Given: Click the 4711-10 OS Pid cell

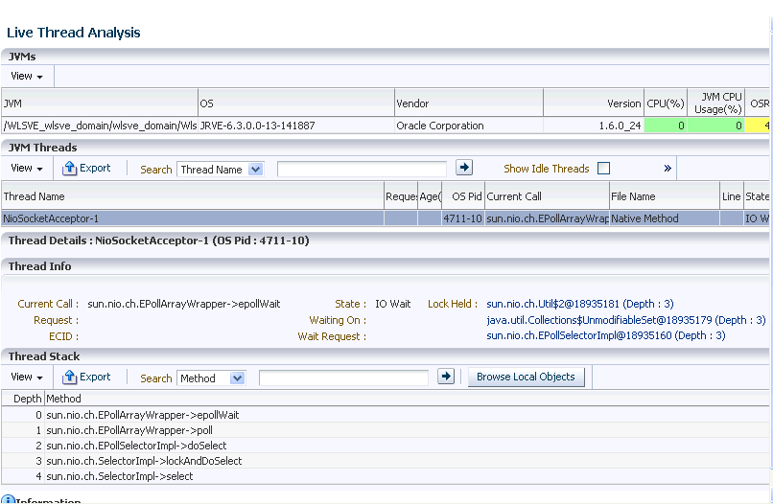Looking at the screenshot, I should point(462,218).
